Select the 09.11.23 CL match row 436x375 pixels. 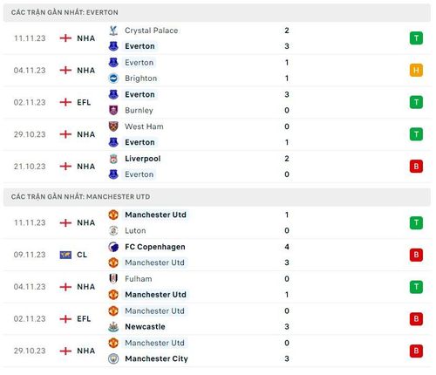217,255
